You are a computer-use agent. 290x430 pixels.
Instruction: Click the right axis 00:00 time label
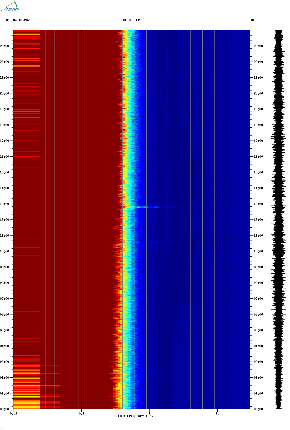pos(258,409)
